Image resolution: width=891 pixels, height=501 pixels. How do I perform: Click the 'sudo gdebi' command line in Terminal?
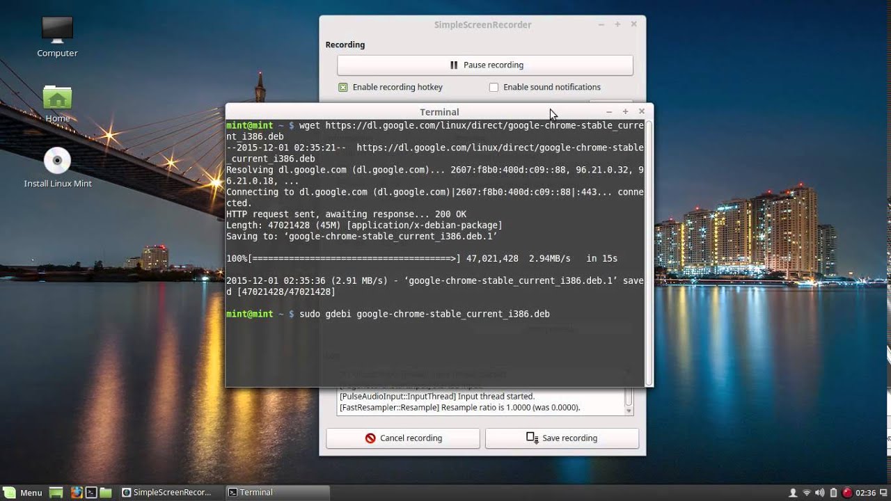388,314
